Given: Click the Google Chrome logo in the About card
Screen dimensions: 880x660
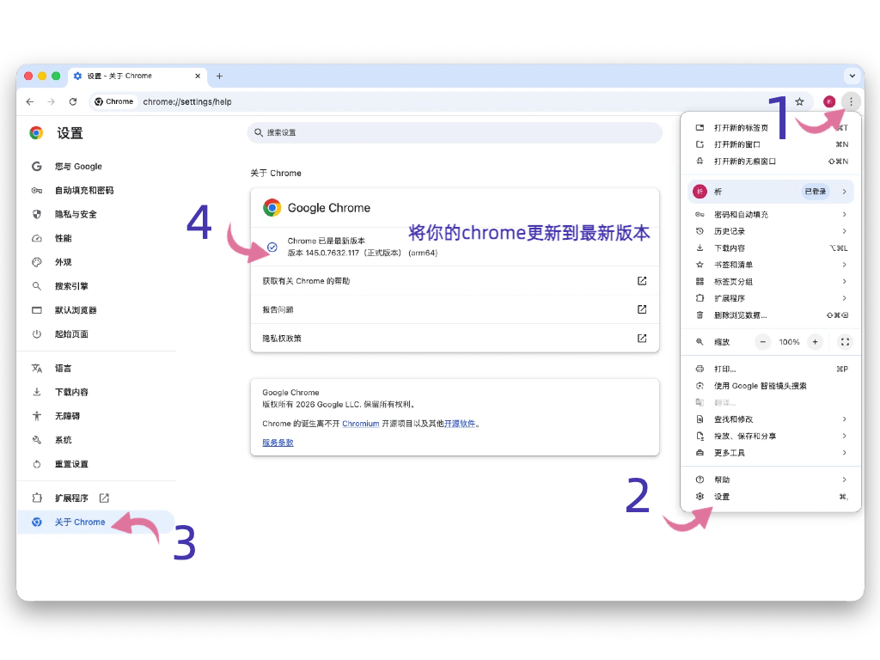Looking at the screenshot, I should [272, 208].
